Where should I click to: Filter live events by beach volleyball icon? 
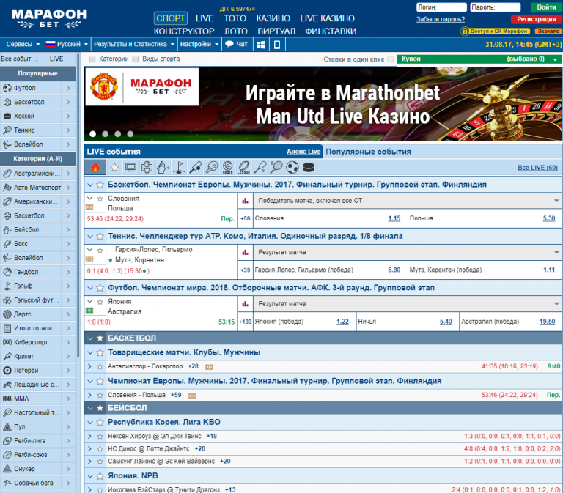pos(228,167)
